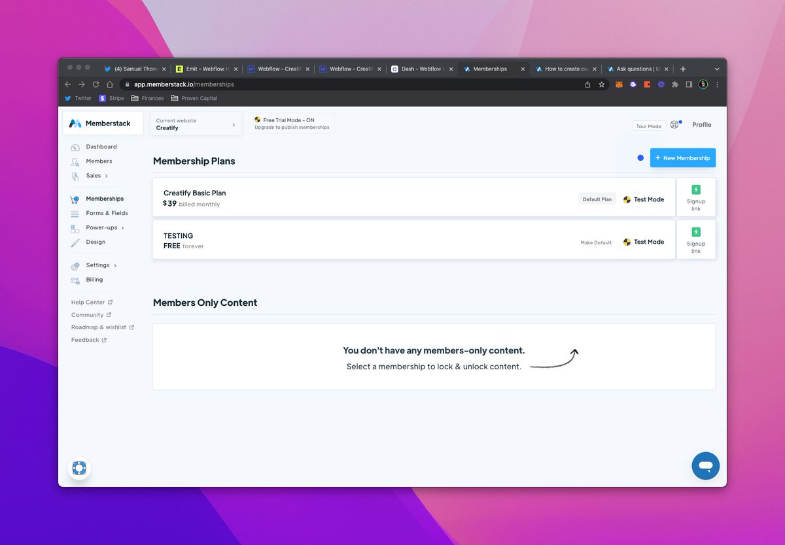785x545 pixels.
Task: Click the browser home icon
Action: (x=110, y=84)
